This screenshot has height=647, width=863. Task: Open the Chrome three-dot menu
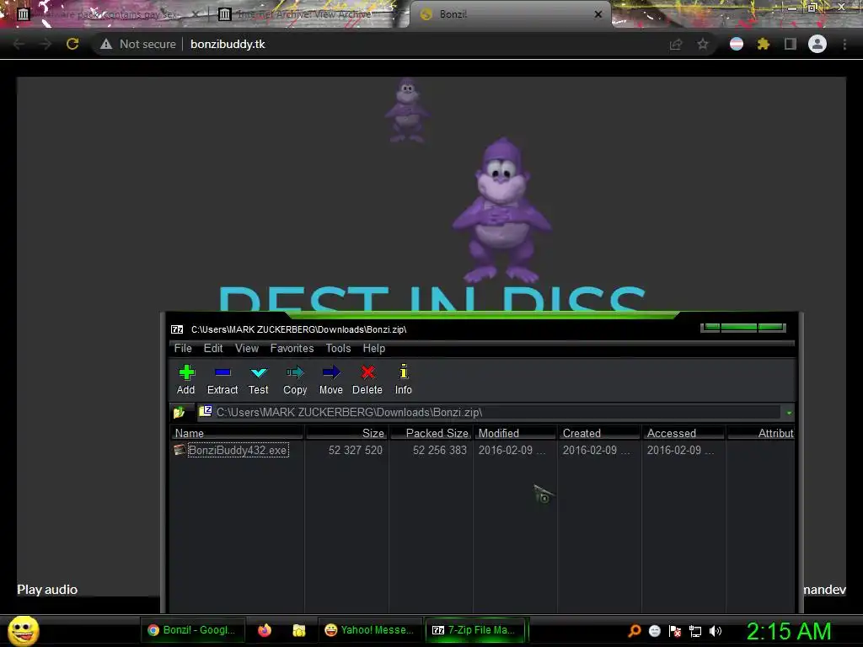[844, 44]
